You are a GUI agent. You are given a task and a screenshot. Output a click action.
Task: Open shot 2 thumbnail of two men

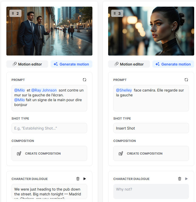[49, 31]
